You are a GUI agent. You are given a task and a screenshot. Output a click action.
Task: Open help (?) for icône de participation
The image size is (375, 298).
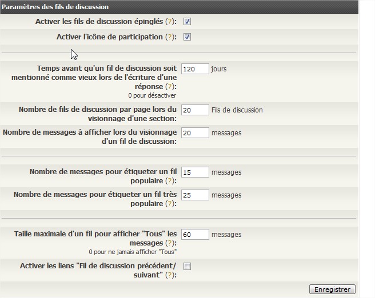point(170,37)
